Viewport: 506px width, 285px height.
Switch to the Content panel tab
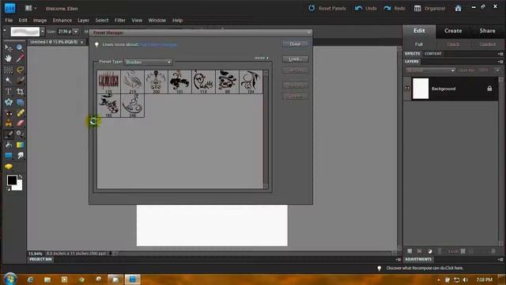pyautogui.click(x=432, y=54)
